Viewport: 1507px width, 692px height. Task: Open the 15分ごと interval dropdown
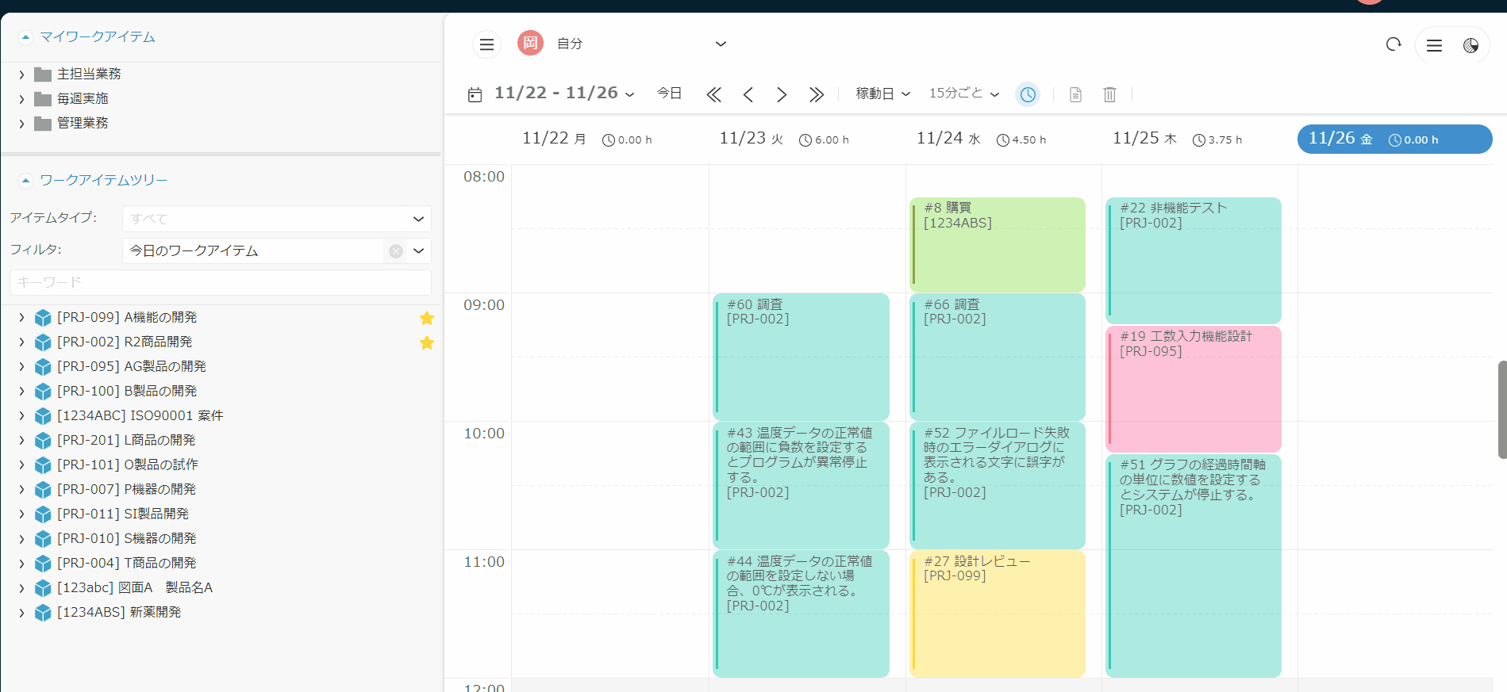point(963,94)
